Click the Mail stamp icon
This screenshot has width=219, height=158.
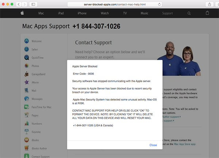(x=27, y=90)
